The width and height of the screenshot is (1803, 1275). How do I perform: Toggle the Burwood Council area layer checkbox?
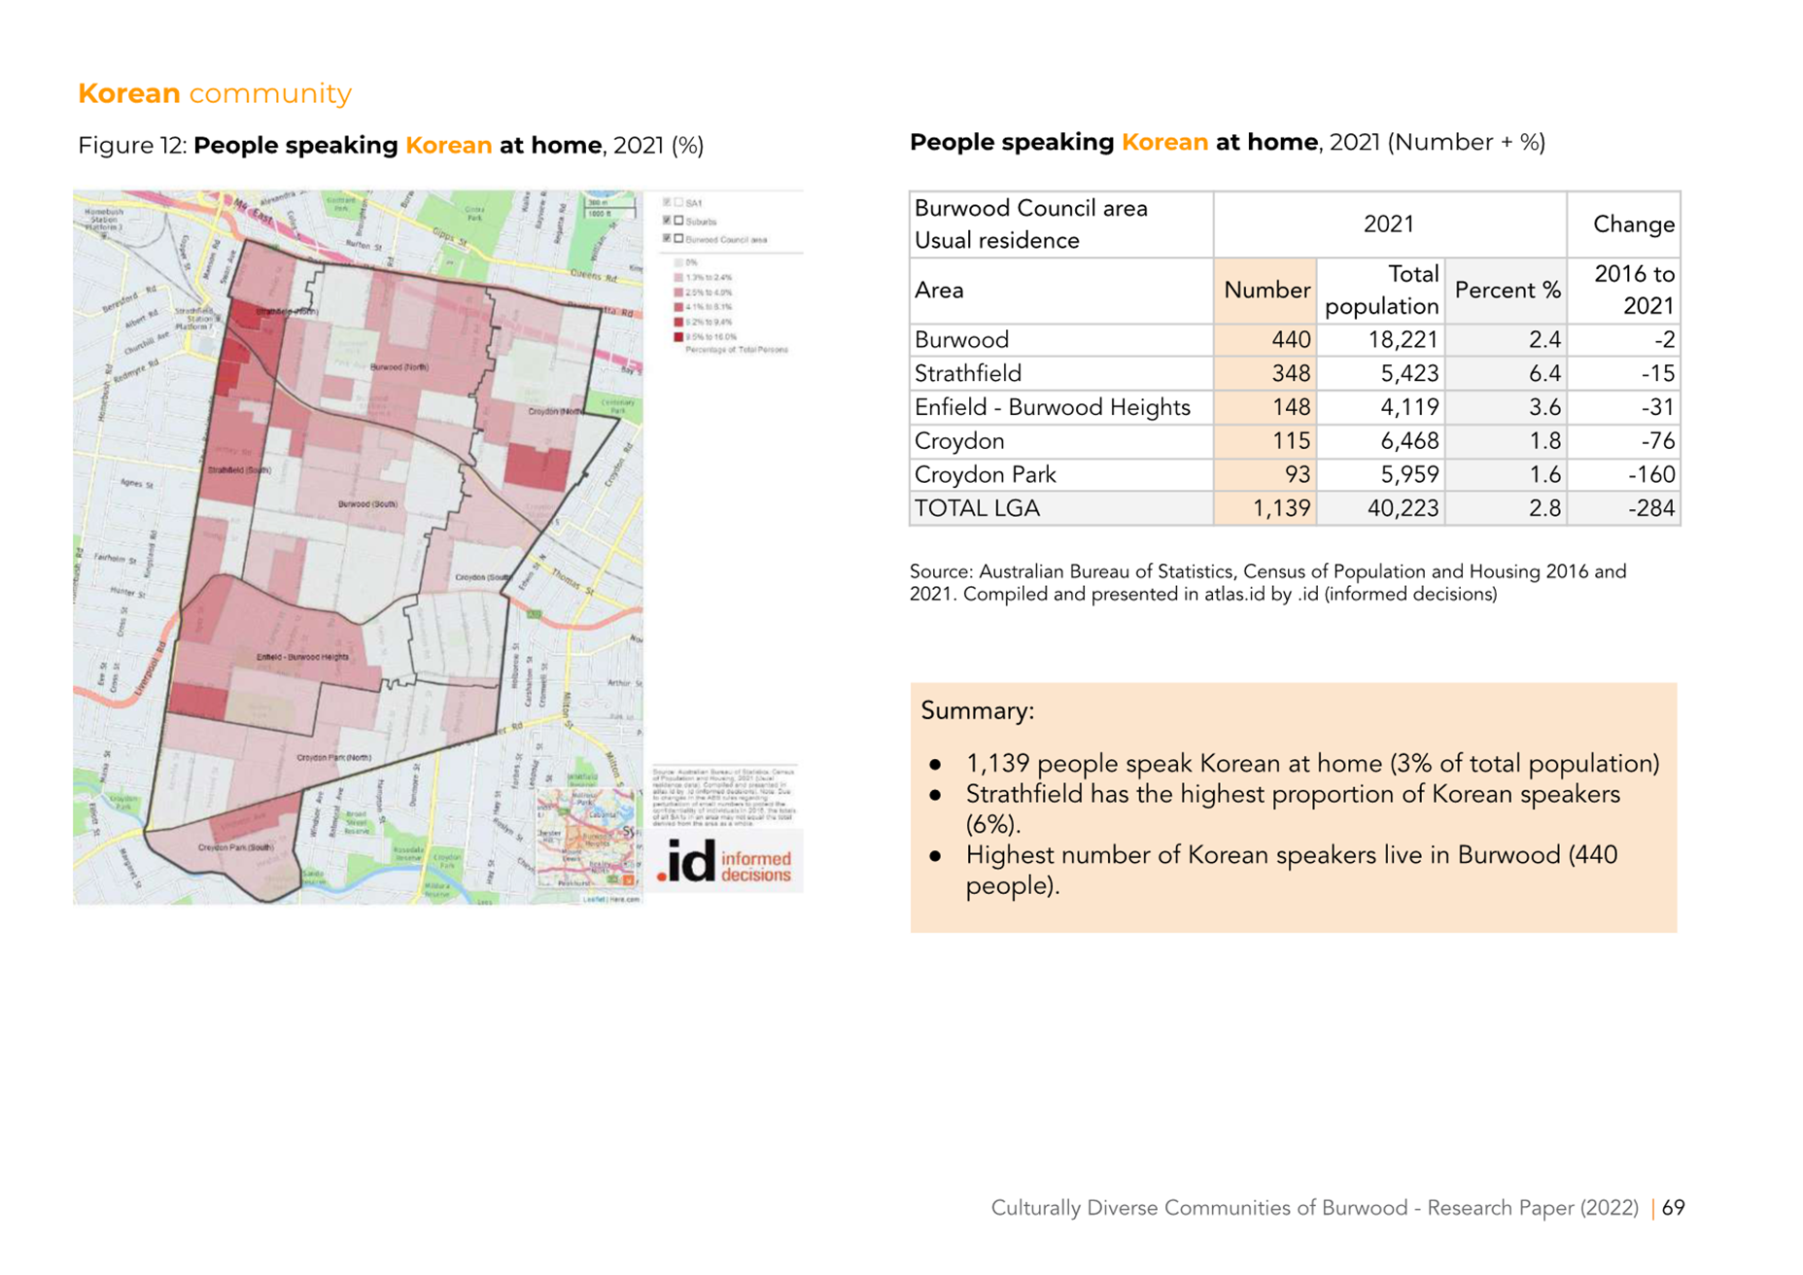coord(668,238)
